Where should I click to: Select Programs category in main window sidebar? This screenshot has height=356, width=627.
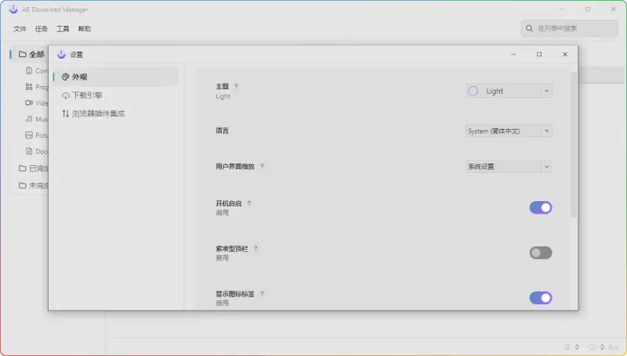click(36, 87)
